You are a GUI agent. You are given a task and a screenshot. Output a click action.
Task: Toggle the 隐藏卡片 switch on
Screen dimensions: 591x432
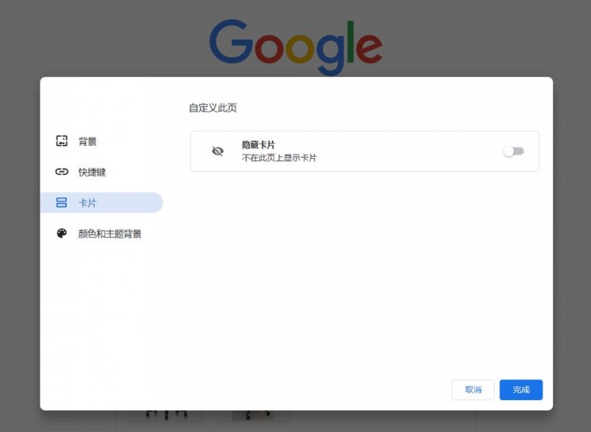513,151
